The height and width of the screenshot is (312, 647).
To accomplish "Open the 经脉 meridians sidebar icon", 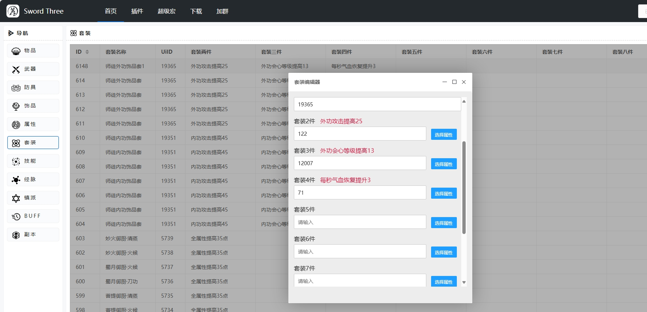I will (16, 180).
